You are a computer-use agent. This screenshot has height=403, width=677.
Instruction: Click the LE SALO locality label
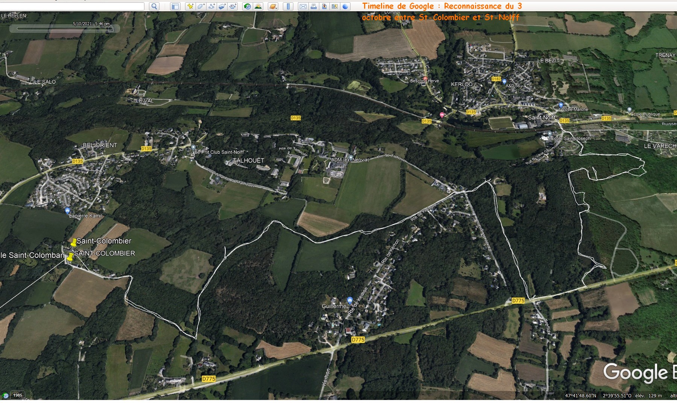45,82
